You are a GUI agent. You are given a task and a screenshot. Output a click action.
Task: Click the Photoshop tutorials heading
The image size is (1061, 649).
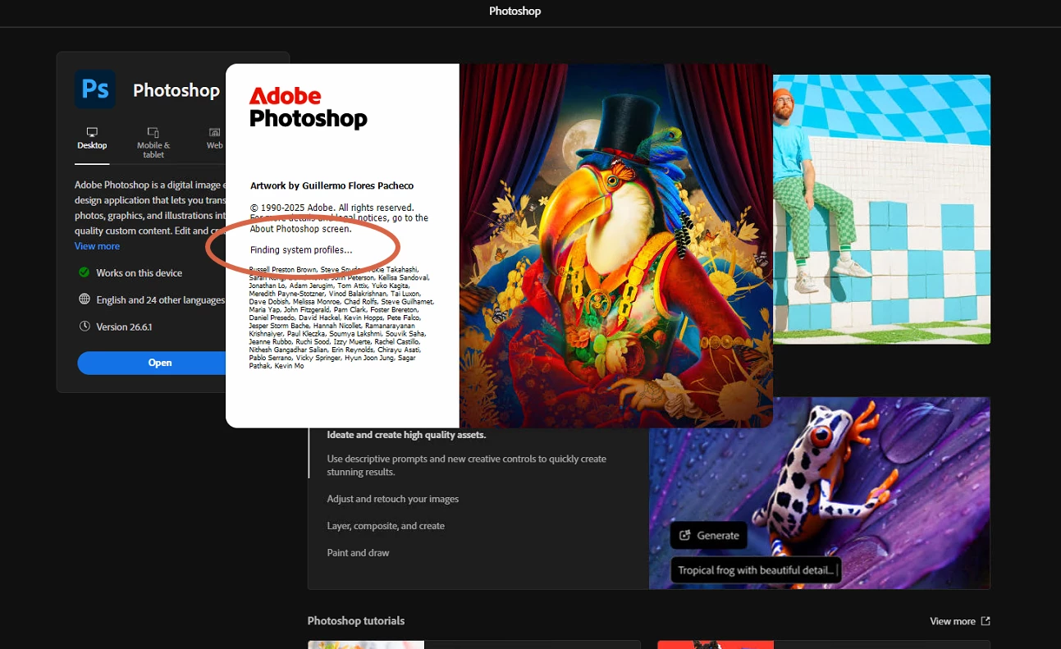356,621
